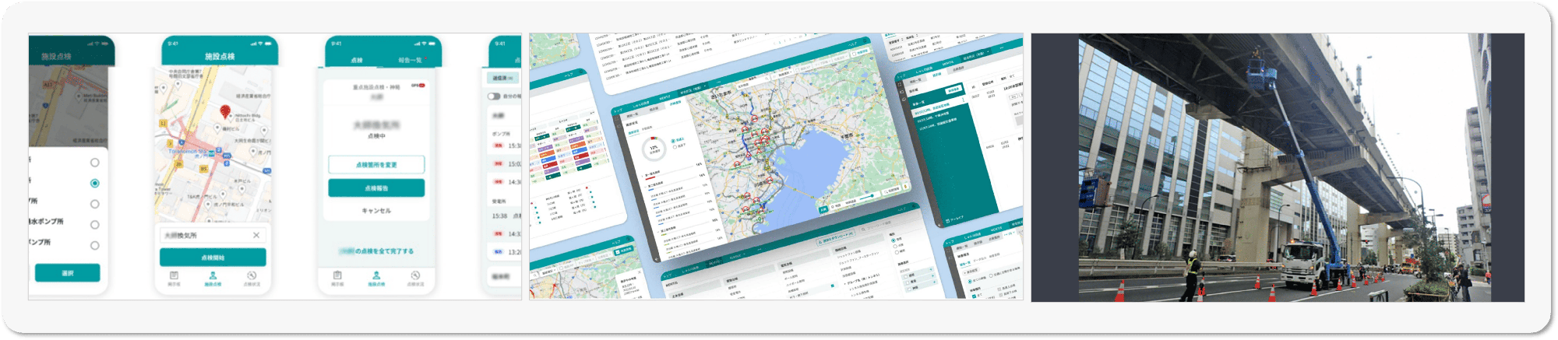Select the unchecked radio beside the 12% ring
Screen dimensions: 1558x340
(x=675, y=146)
